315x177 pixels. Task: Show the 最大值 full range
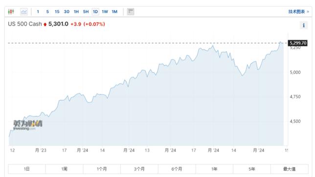(x=290, y=169)
